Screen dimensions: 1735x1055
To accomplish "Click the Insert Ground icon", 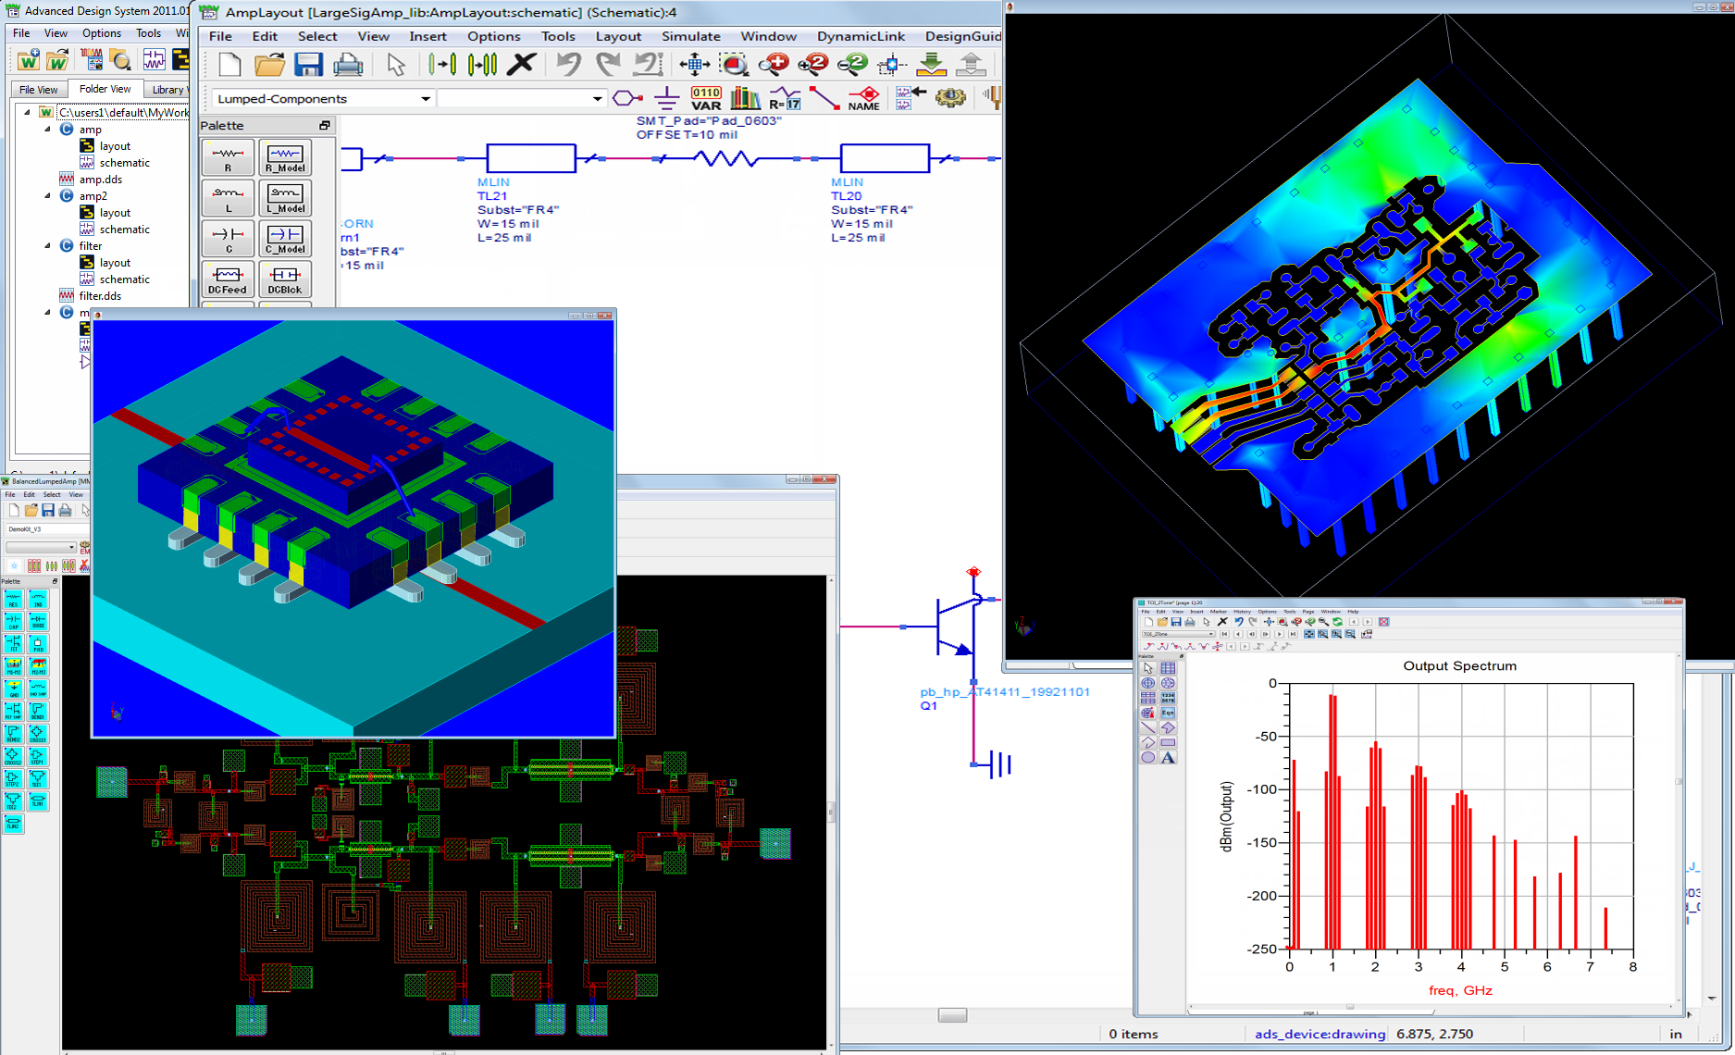I will [666, 97].
